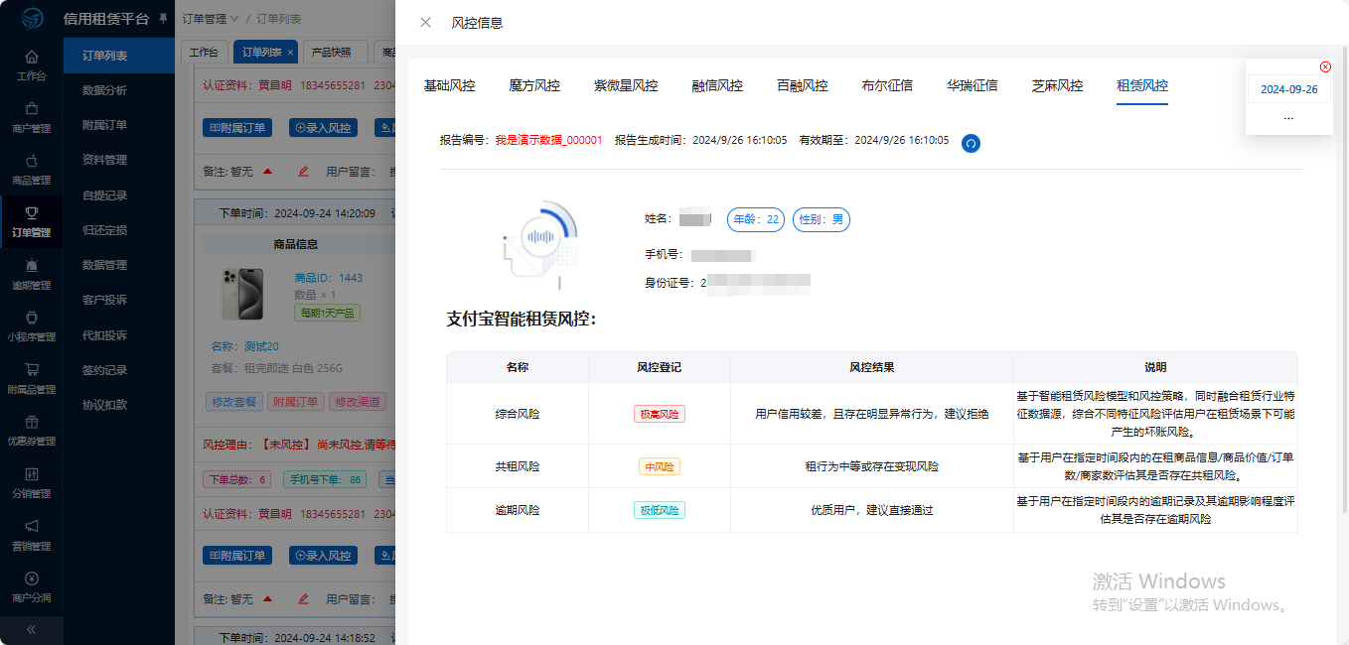Select the 租赁风控 tab
1349x645 pixels.
click(1142, 86)
